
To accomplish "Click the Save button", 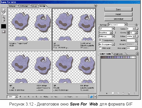I will pyautogui.click(x=118, y=9).
